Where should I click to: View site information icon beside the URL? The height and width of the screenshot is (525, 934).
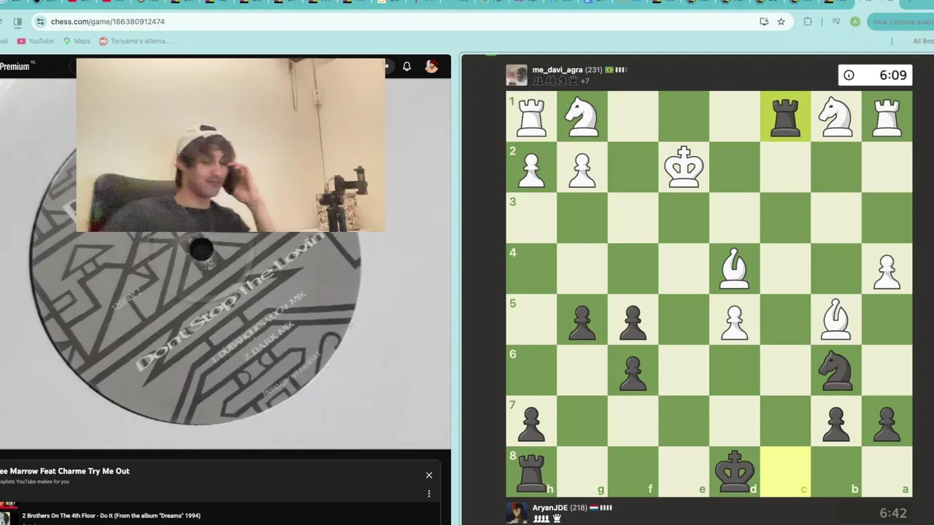[x=40, y=22]
